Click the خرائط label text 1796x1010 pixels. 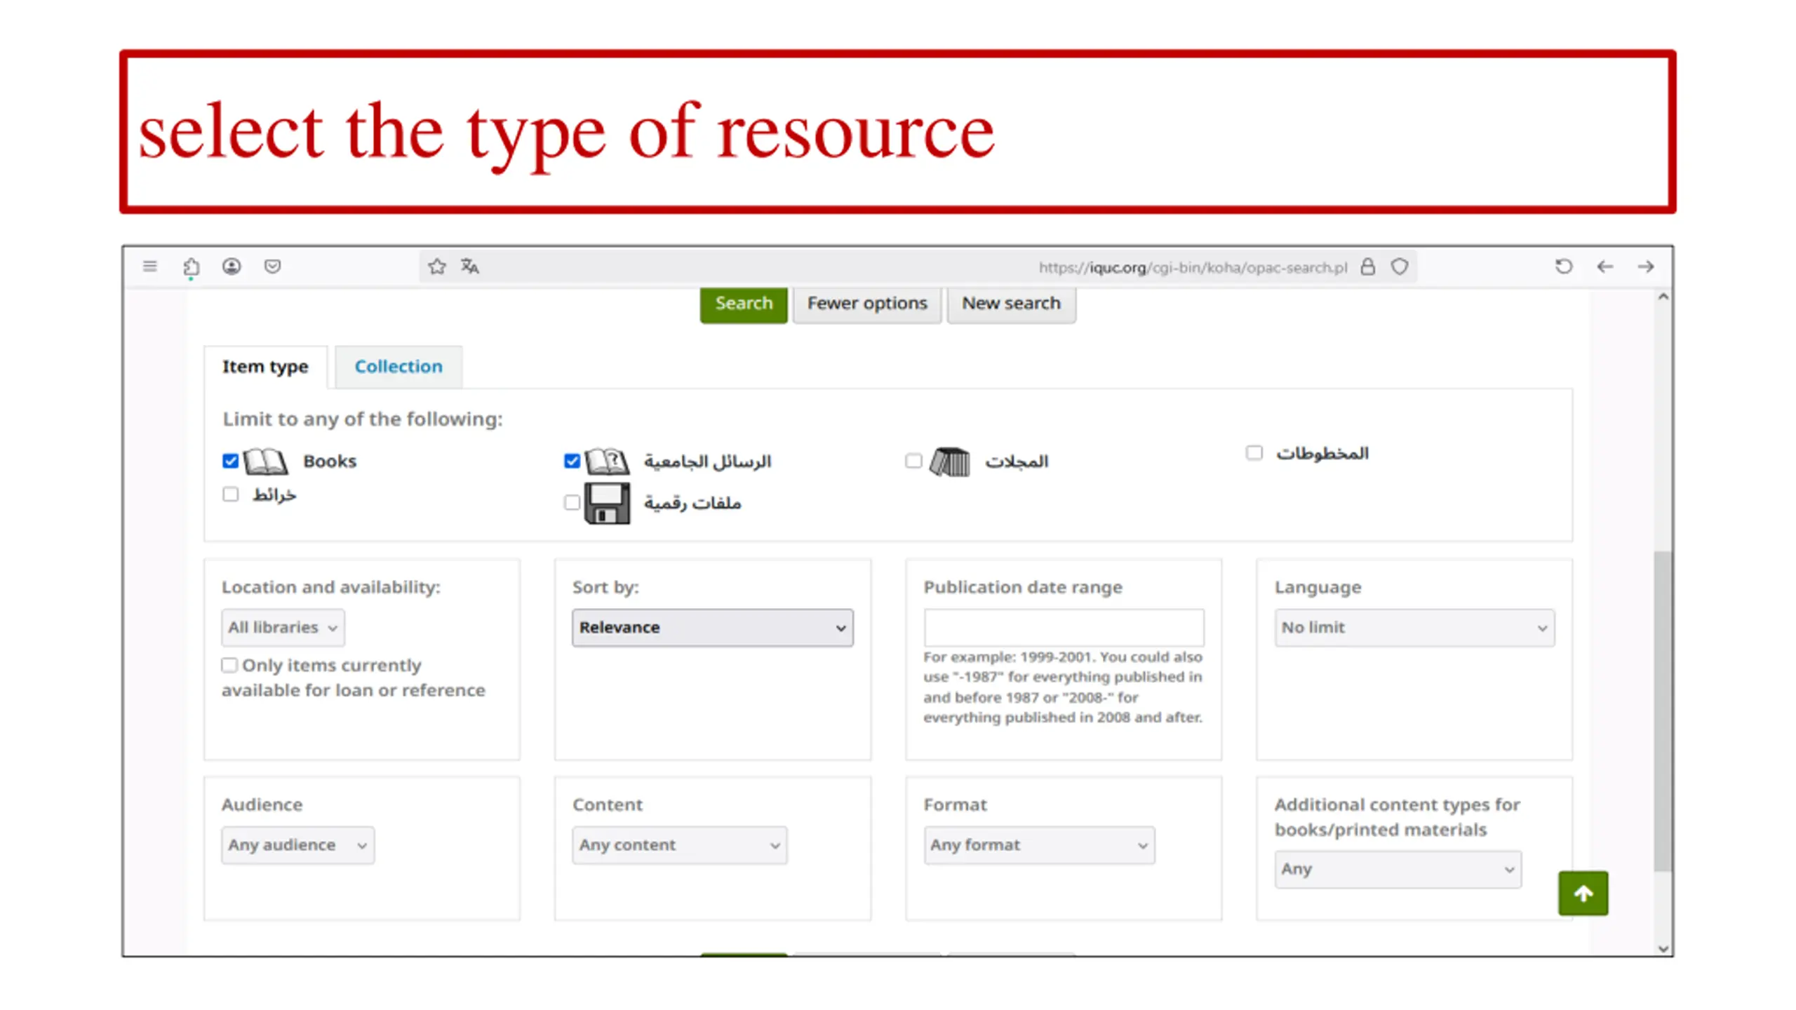coord(274,494)
